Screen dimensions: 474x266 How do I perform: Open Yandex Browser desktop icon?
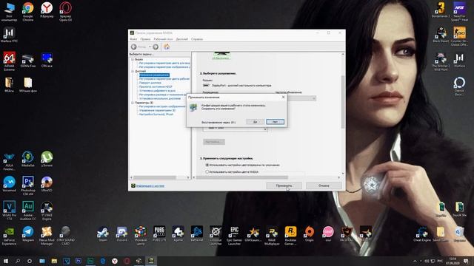[x=47, y=10]
